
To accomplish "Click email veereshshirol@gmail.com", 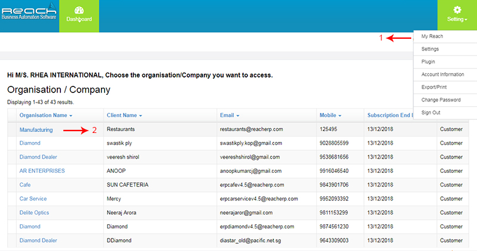I will 250,157.
